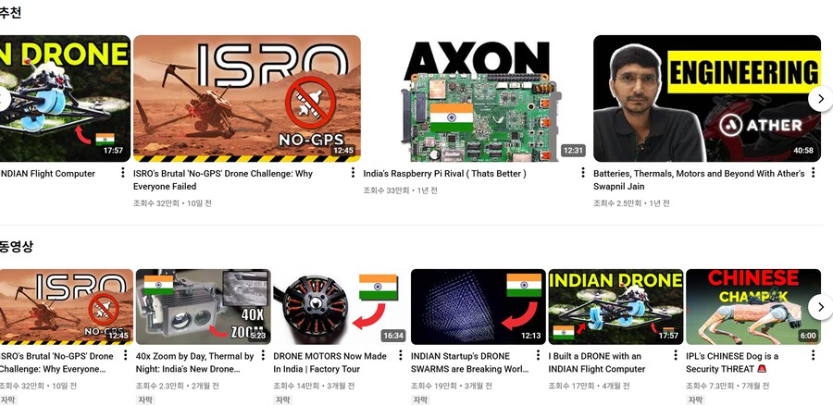
Task: Open INDIAN Startup's DRONE SWARMS title link
Action: pos(469,362)
